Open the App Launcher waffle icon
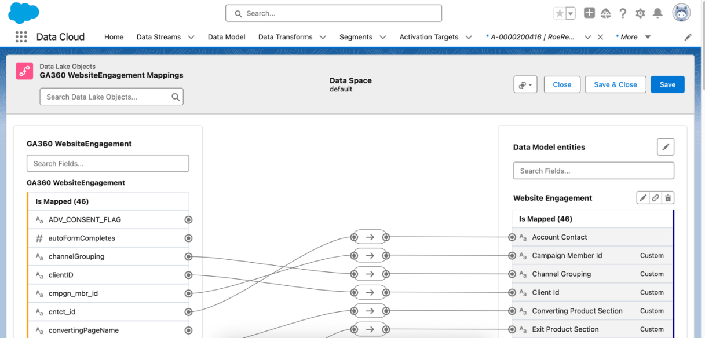 [21, 36]
